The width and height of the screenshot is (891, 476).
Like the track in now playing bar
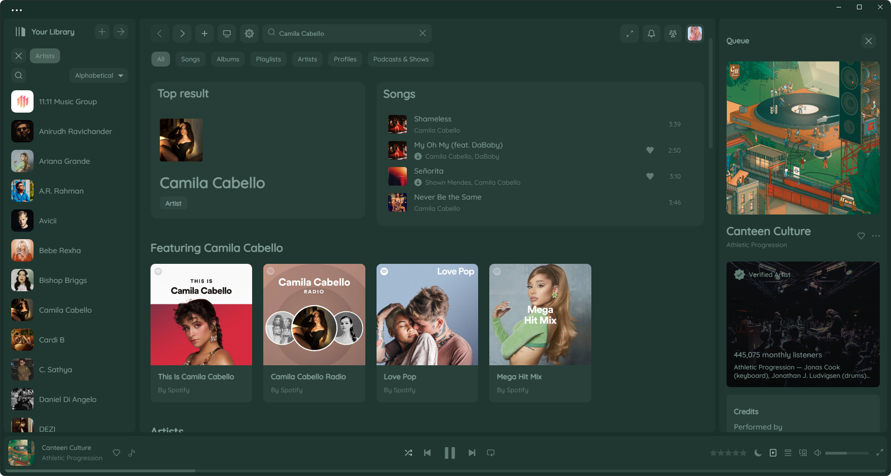point(117,453)
